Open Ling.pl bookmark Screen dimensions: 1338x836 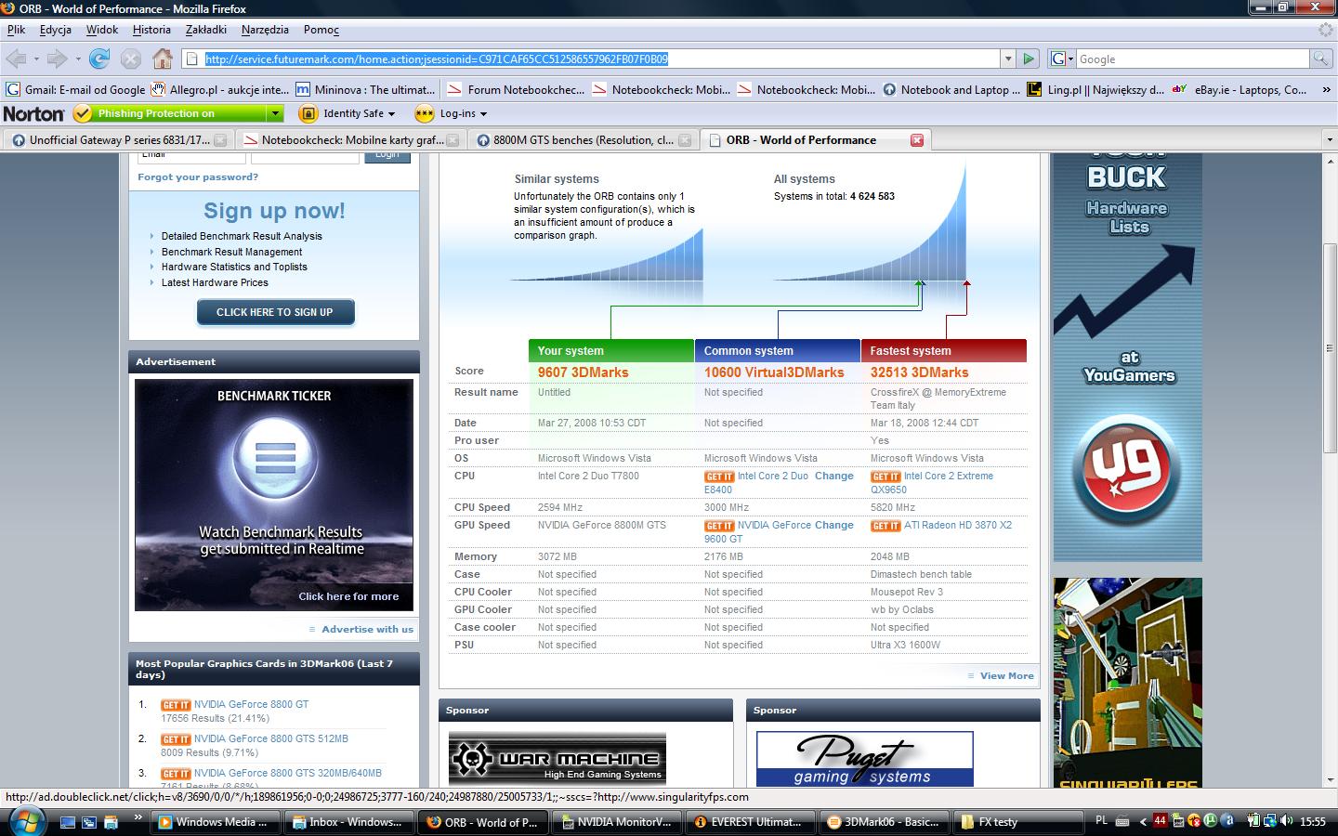[x=1095, y=90]
